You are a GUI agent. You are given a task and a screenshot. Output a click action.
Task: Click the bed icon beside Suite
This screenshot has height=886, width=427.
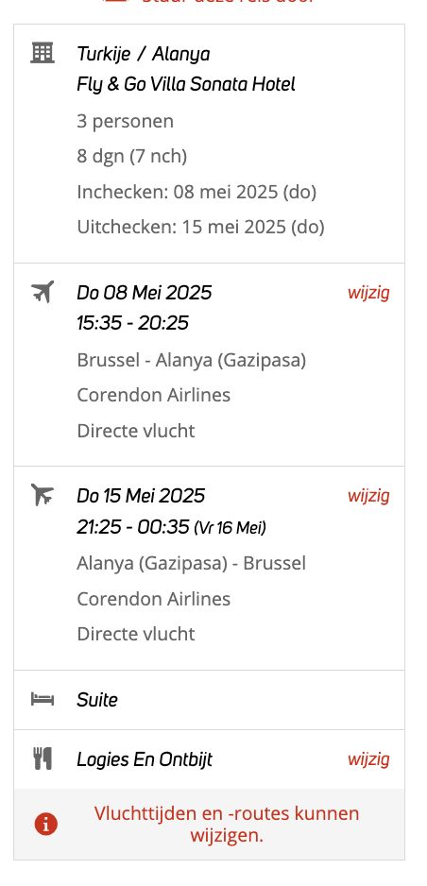click(x=43, y=700)
